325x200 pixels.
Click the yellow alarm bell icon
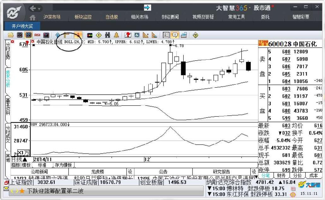tap(116, 35)
